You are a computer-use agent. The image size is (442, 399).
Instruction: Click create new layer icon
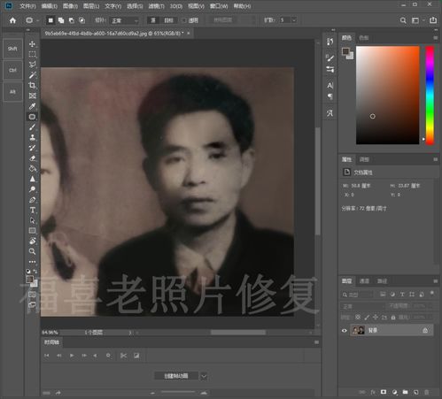click(x=415, y=392)
